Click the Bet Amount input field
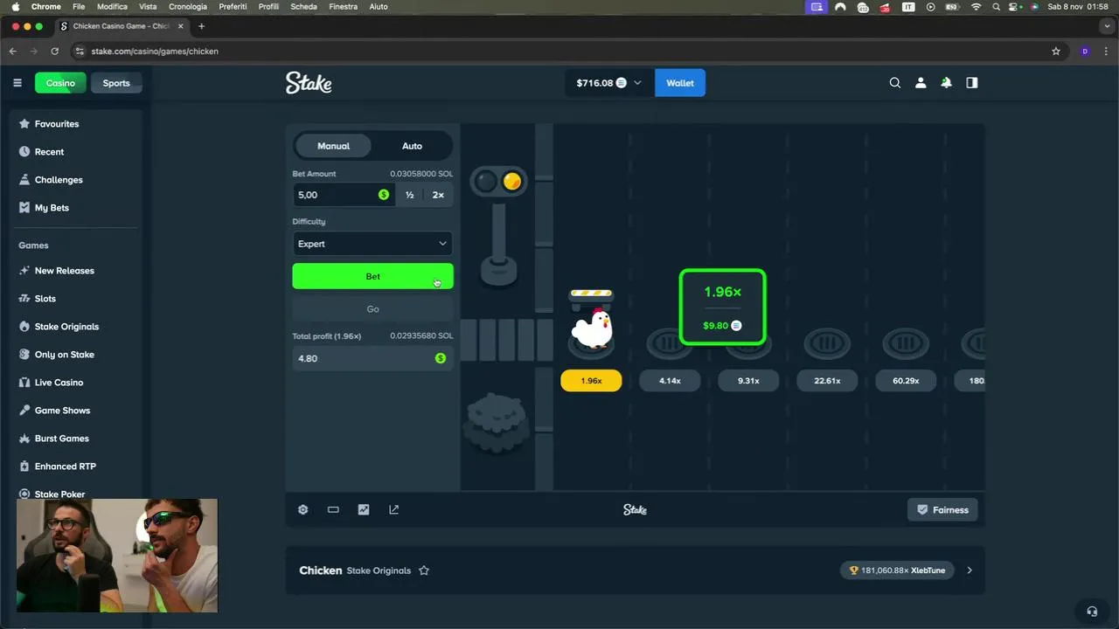This screenshot has width=1119, height=629. (x=344, y=195)
